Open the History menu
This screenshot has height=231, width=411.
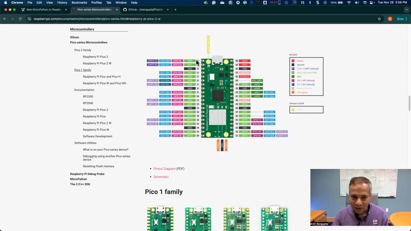tap(62, 3)
